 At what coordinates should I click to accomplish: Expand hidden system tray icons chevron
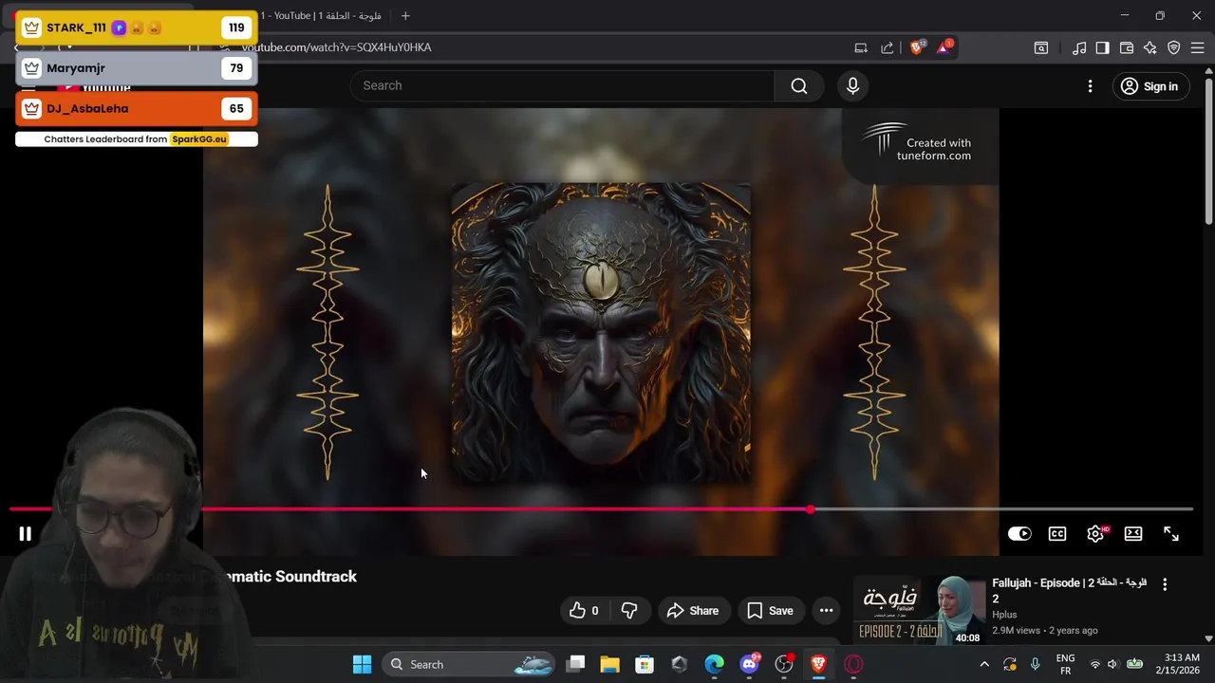tap(984, 664)
